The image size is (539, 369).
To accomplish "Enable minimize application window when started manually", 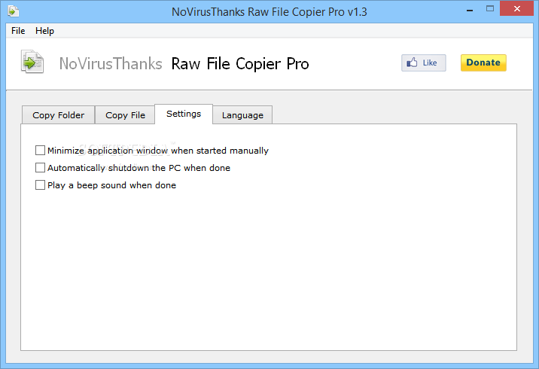I will [40, 151].
